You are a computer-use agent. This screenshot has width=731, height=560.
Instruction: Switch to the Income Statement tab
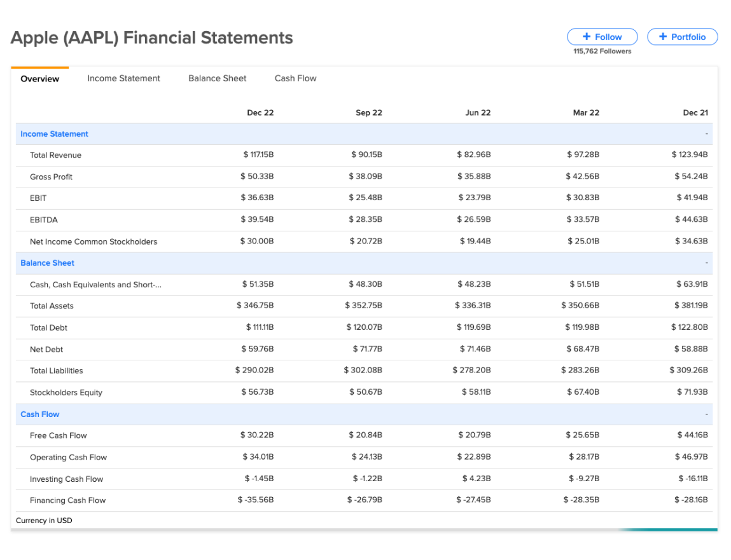click(x=123, y=78)
